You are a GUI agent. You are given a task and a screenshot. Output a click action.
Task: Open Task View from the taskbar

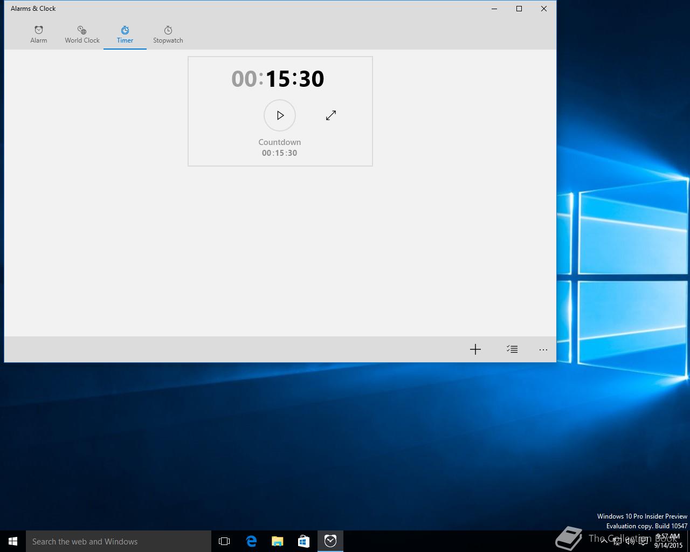(x=224, y=541)
